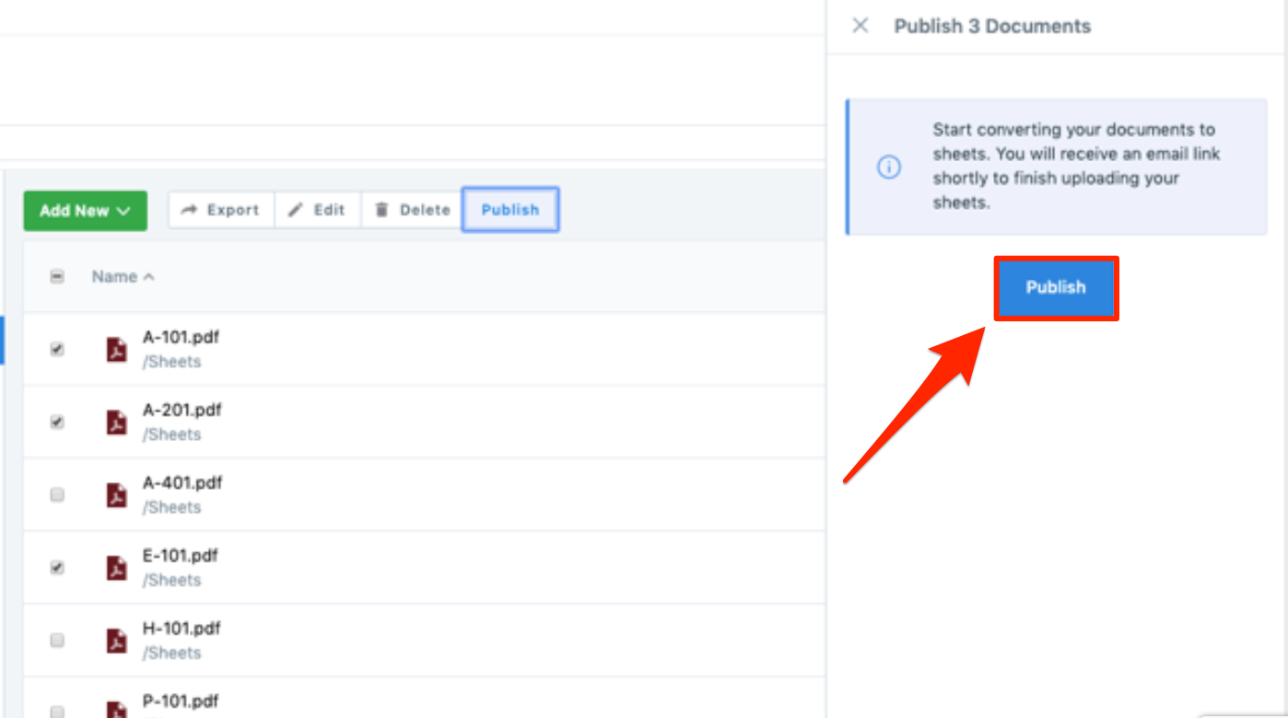Click the PDF icon for A-101.pdf
The height and width of the screenshot is (718, 1288).
click(116, 350)
